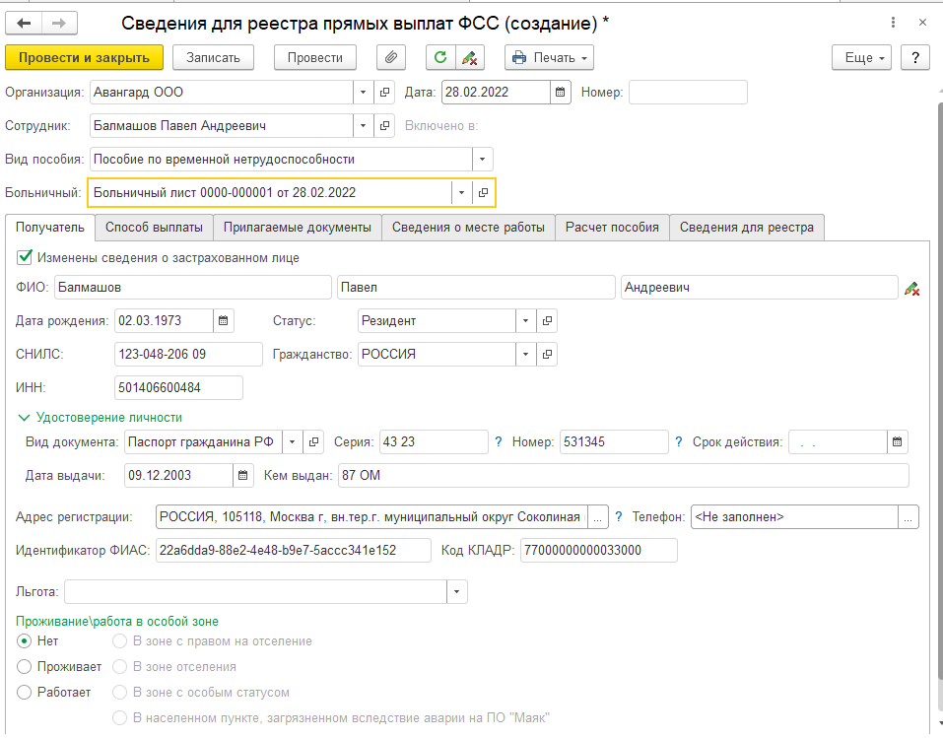Select the 'Проживает' radio button
The image size is (943, 738).
pos(25,667)
